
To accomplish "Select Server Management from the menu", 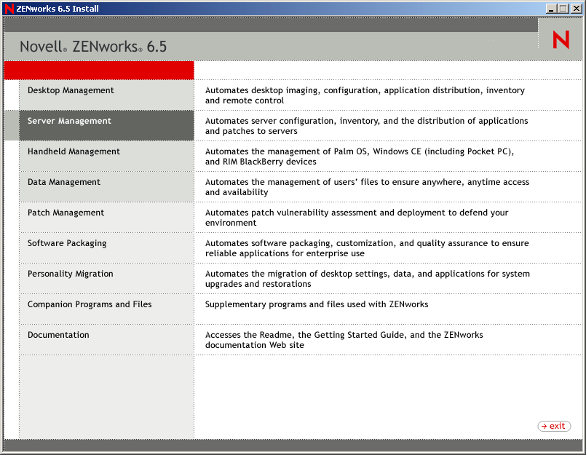I will click(x=69, y=121).
